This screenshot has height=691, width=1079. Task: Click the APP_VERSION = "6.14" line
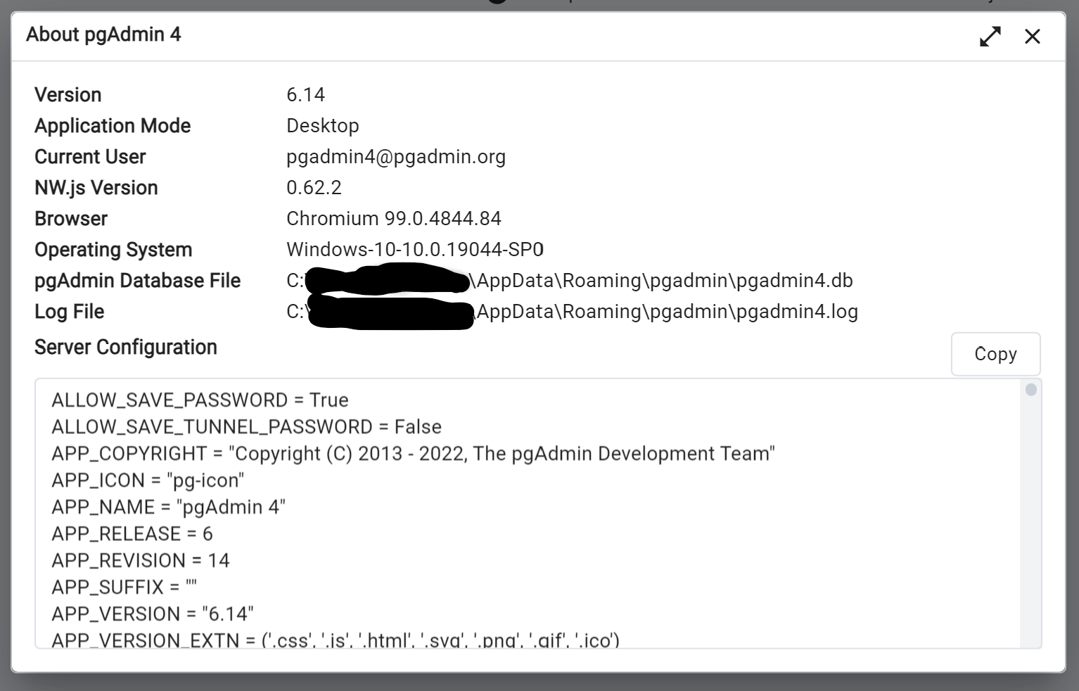(152, 614)
